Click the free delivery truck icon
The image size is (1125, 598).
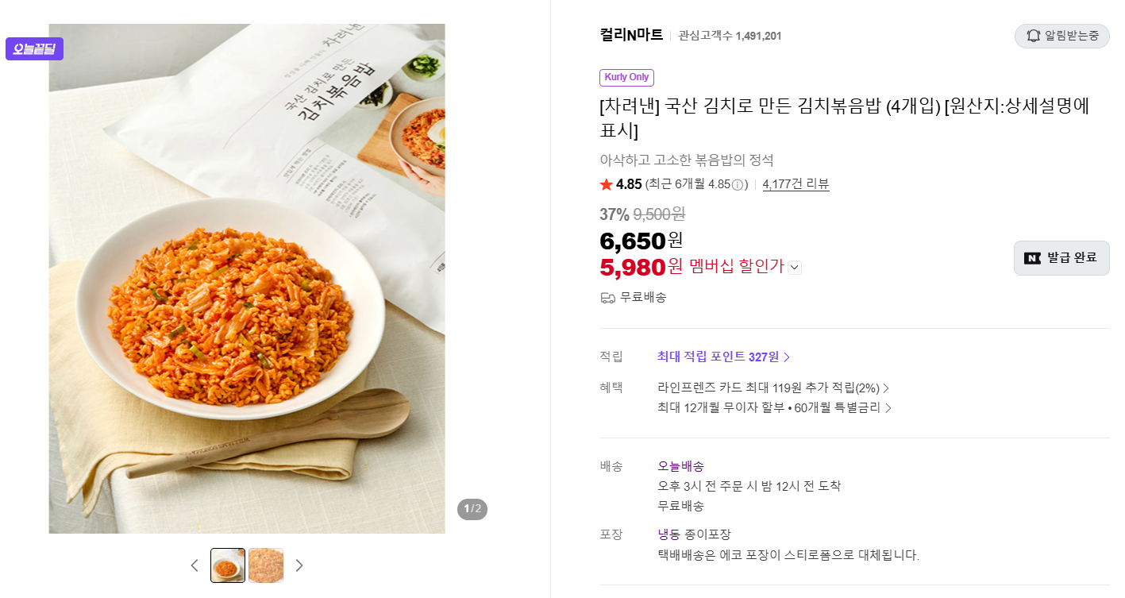608,298
